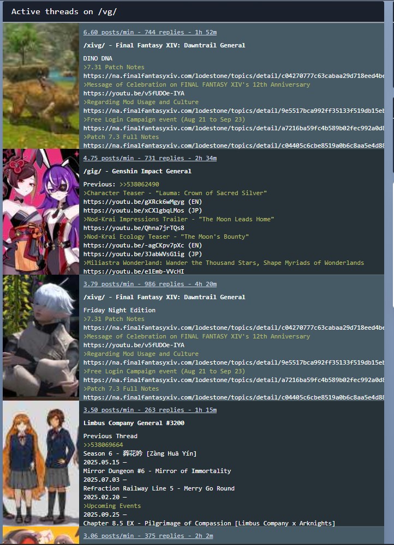Viewport: 394px width, 545px height.
Task: Click the '2025.05.15 —' date line
Action: click(105, 462)
